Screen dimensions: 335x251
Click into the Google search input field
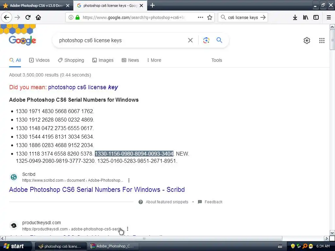(121, 40)
